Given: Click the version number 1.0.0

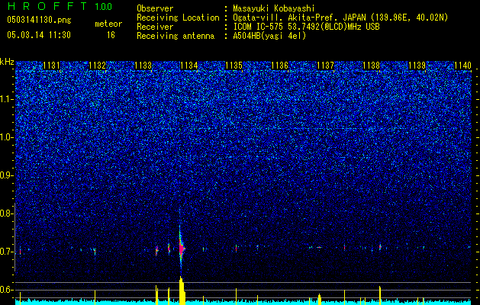Looking at the screenshot, I should [104, 6].
